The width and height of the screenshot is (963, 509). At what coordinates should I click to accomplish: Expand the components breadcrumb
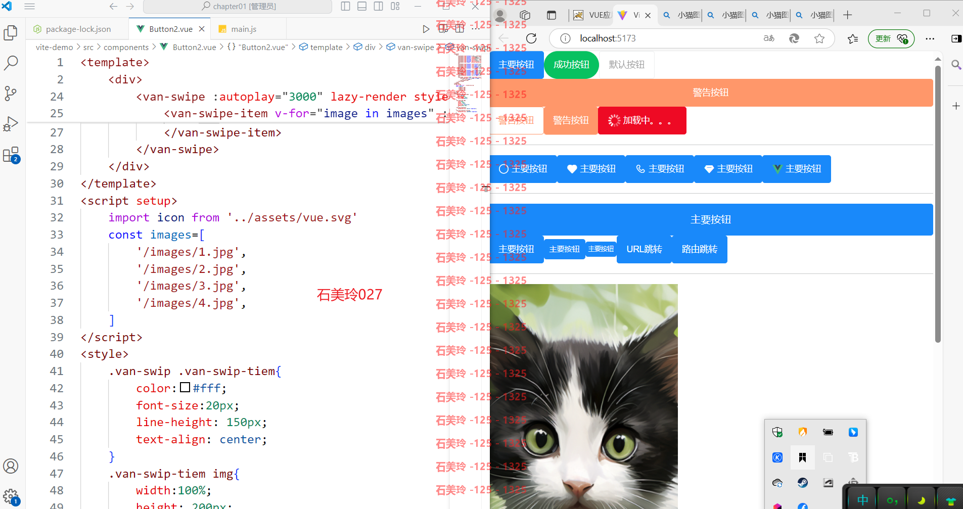tap(126, 47)
